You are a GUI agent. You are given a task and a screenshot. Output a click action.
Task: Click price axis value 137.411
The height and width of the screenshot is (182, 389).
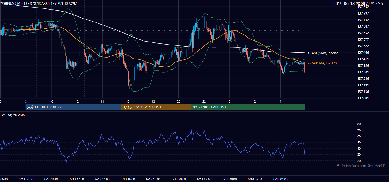pyautogui.click(x=363, y=59)
